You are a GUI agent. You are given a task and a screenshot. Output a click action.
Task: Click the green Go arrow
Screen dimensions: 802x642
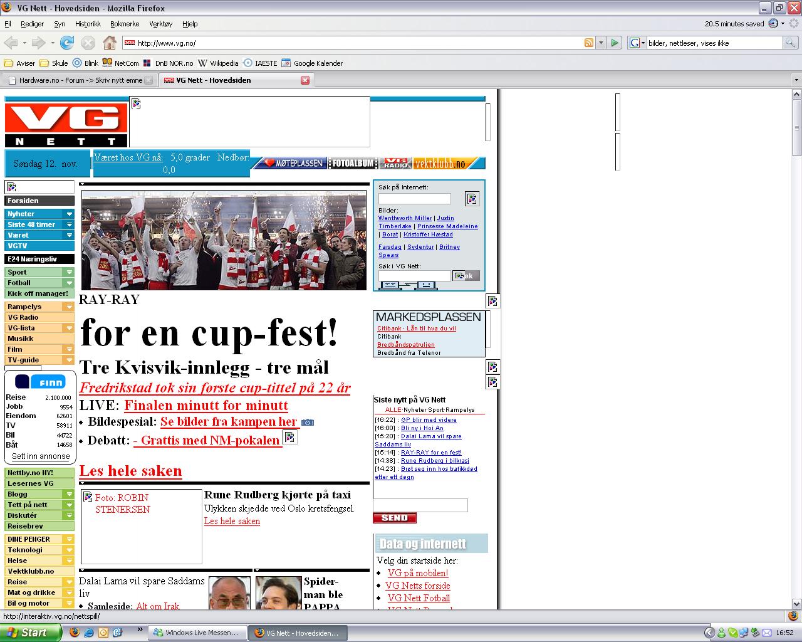pos(615,43)
